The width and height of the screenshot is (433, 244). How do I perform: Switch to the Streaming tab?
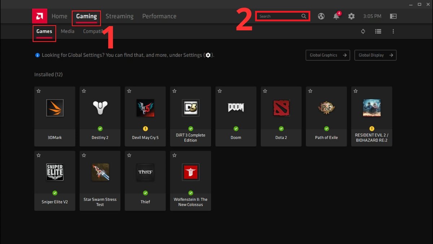(119, 16)
